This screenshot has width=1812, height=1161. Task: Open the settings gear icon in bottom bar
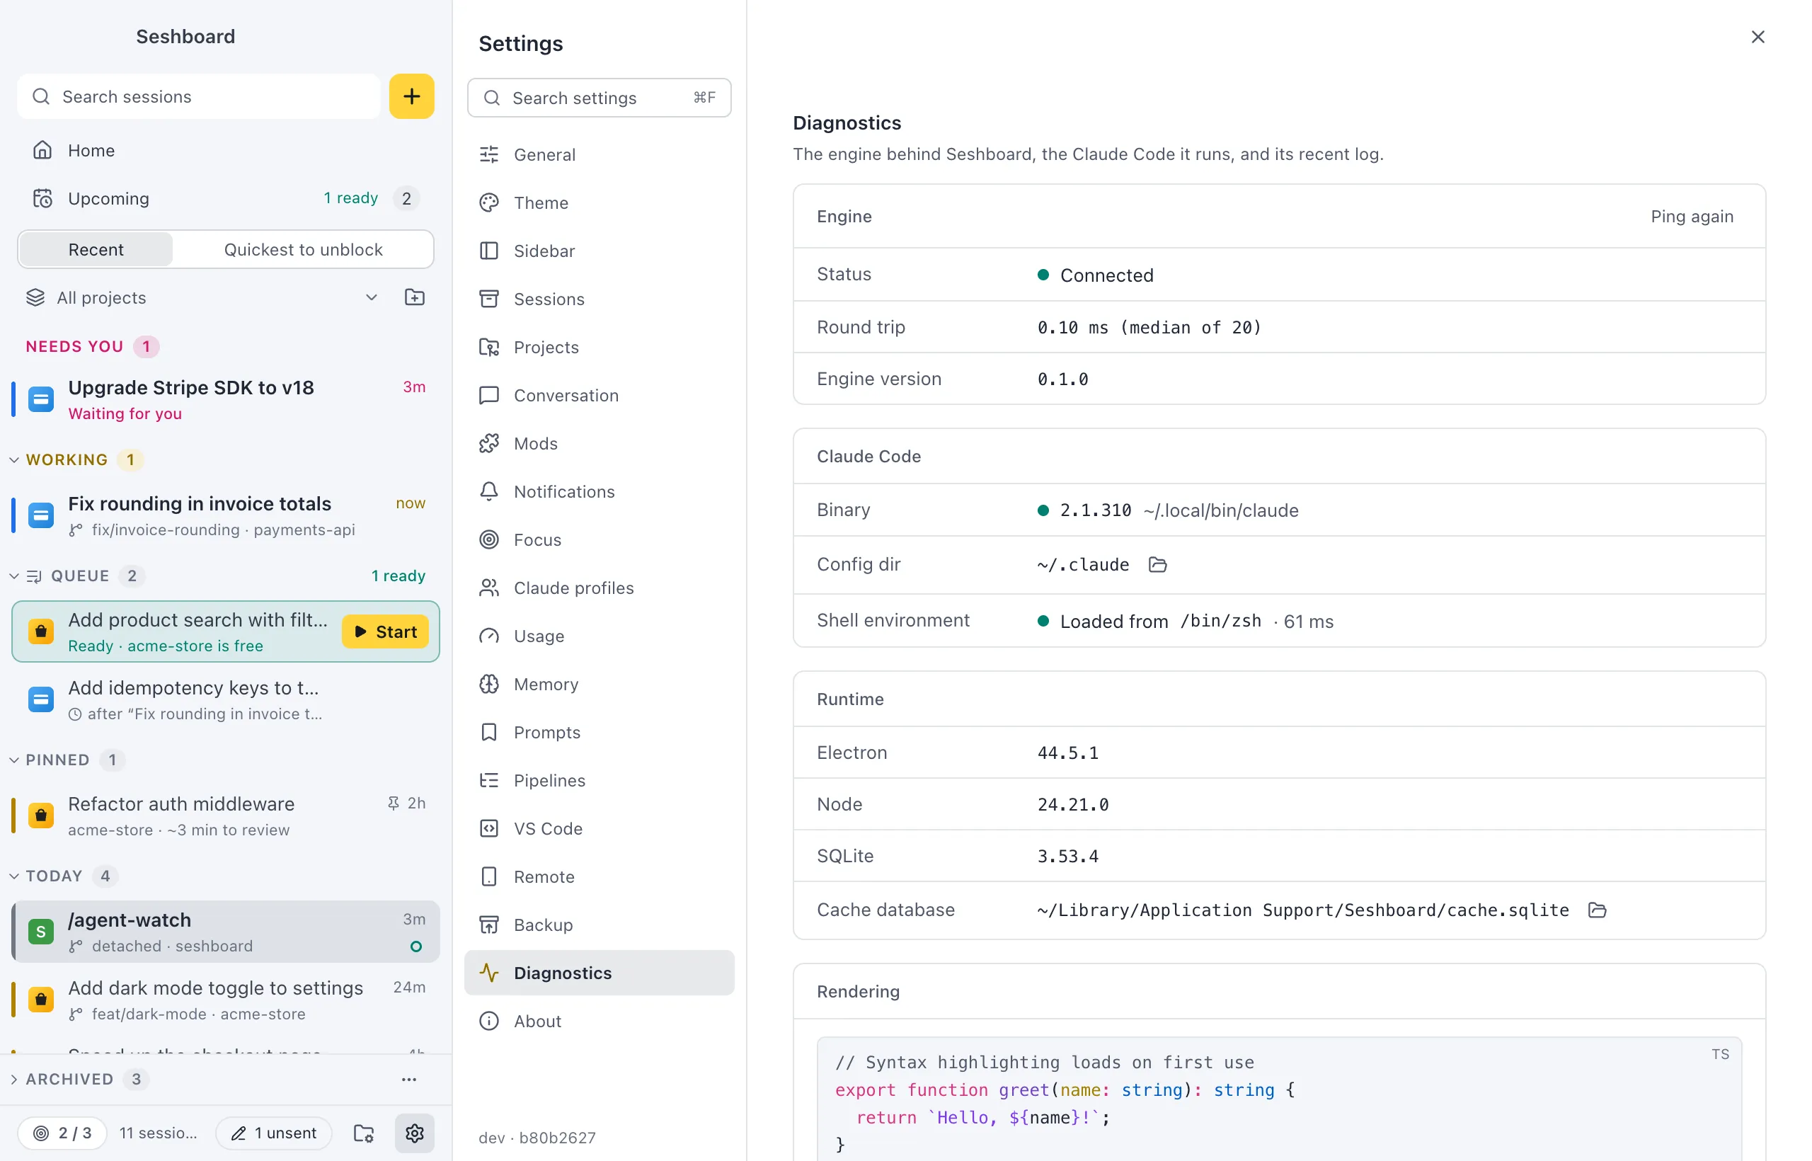click(x=415, y=1133)
